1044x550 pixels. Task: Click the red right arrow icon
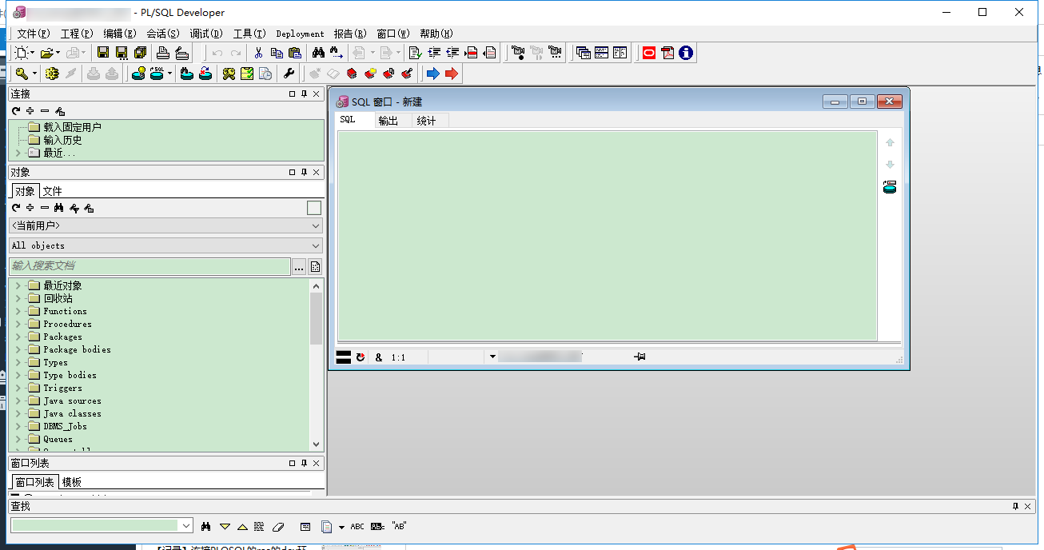[x=452, y=74]
